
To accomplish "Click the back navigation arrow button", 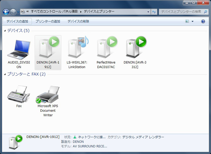I will tap(6, 12).
